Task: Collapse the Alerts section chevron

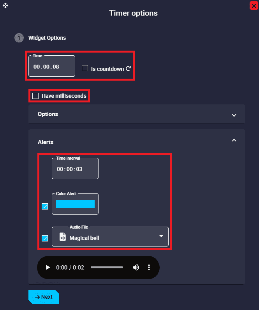Action: tap(234, 140)
